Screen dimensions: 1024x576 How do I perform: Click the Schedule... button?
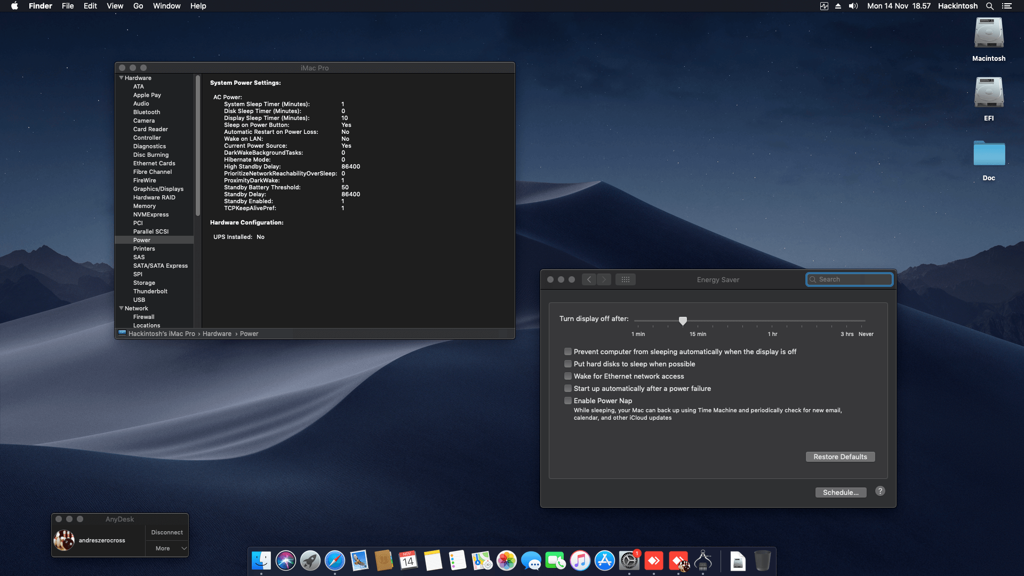pyautogui.click(x=841, y=492)
